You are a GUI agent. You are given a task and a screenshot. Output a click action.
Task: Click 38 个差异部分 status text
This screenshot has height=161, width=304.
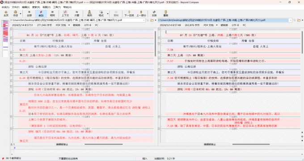[13, 158]
